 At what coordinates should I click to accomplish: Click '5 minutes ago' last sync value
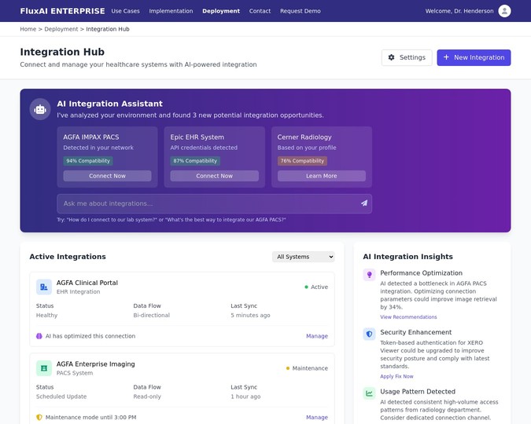pyautogui.click(x=251, y=315)
